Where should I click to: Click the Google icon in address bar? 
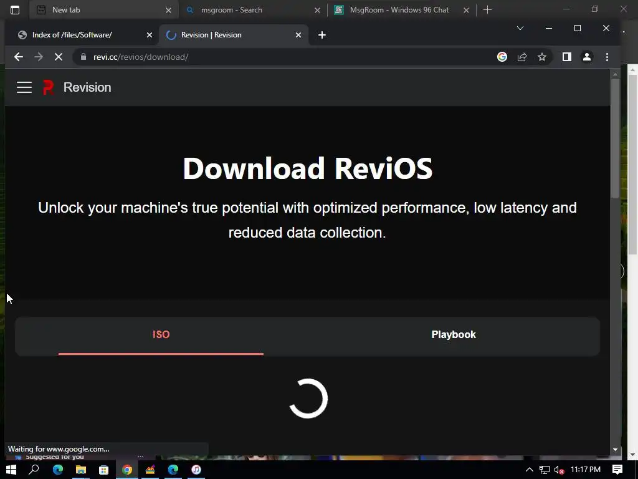coord(502,57)
